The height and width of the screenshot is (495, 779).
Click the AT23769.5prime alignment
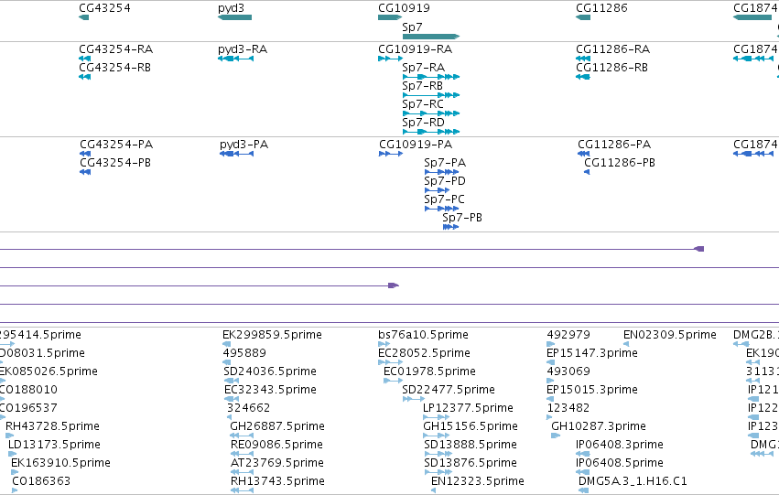point(277,463)
